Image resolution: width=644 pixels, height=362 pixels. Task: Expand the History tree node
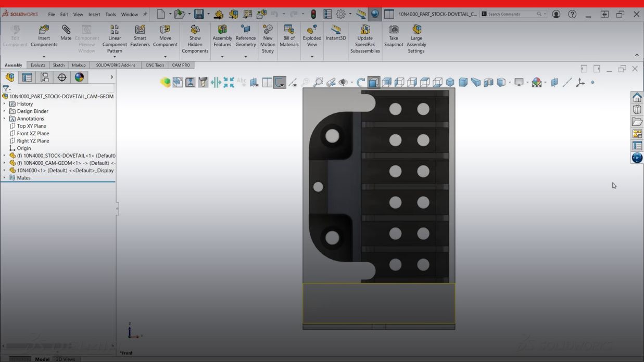coord(5,104)
